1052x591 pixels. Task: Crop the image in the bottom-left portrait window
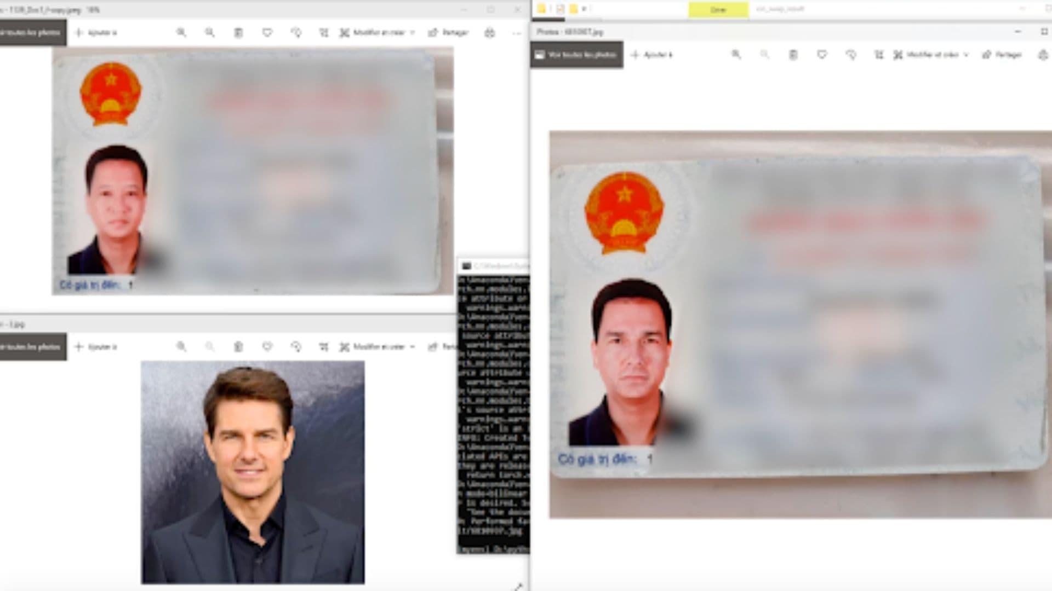(324, 347)
